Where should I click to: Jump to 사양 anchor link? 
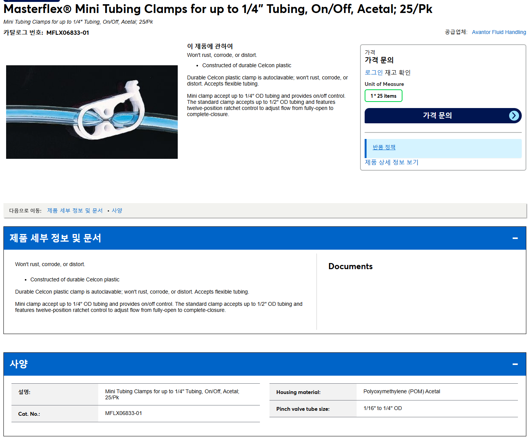[x=117, y=211]
